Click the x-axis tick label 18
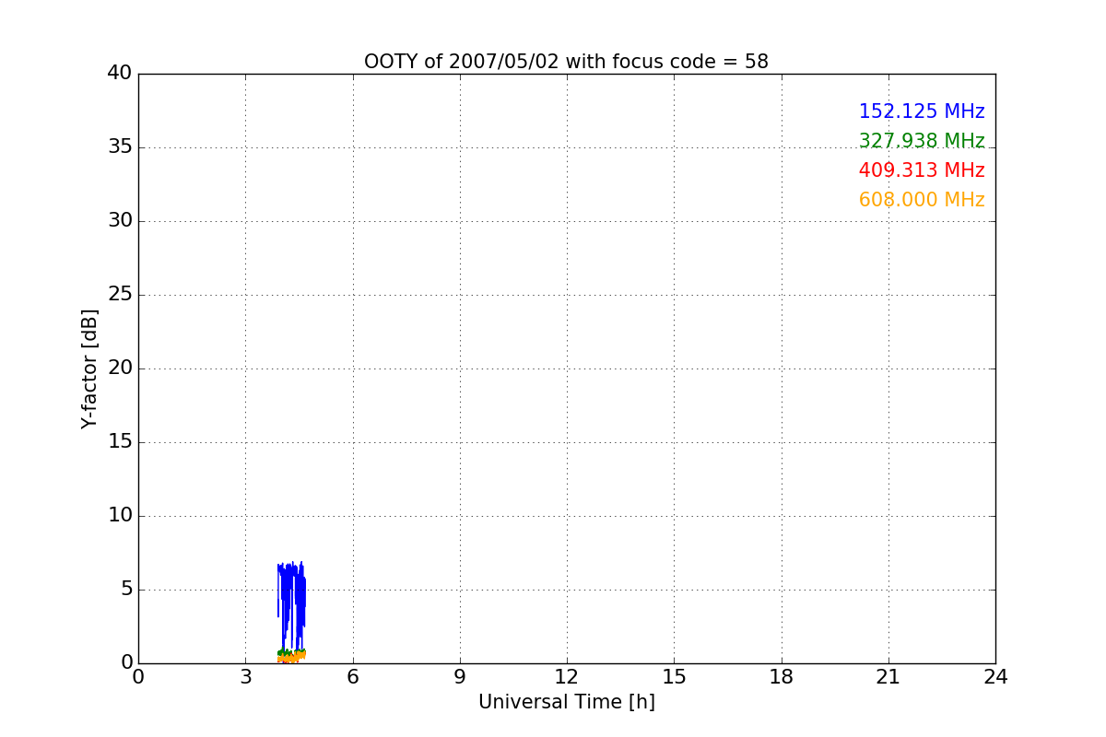1106x737 pixels. 782,677
